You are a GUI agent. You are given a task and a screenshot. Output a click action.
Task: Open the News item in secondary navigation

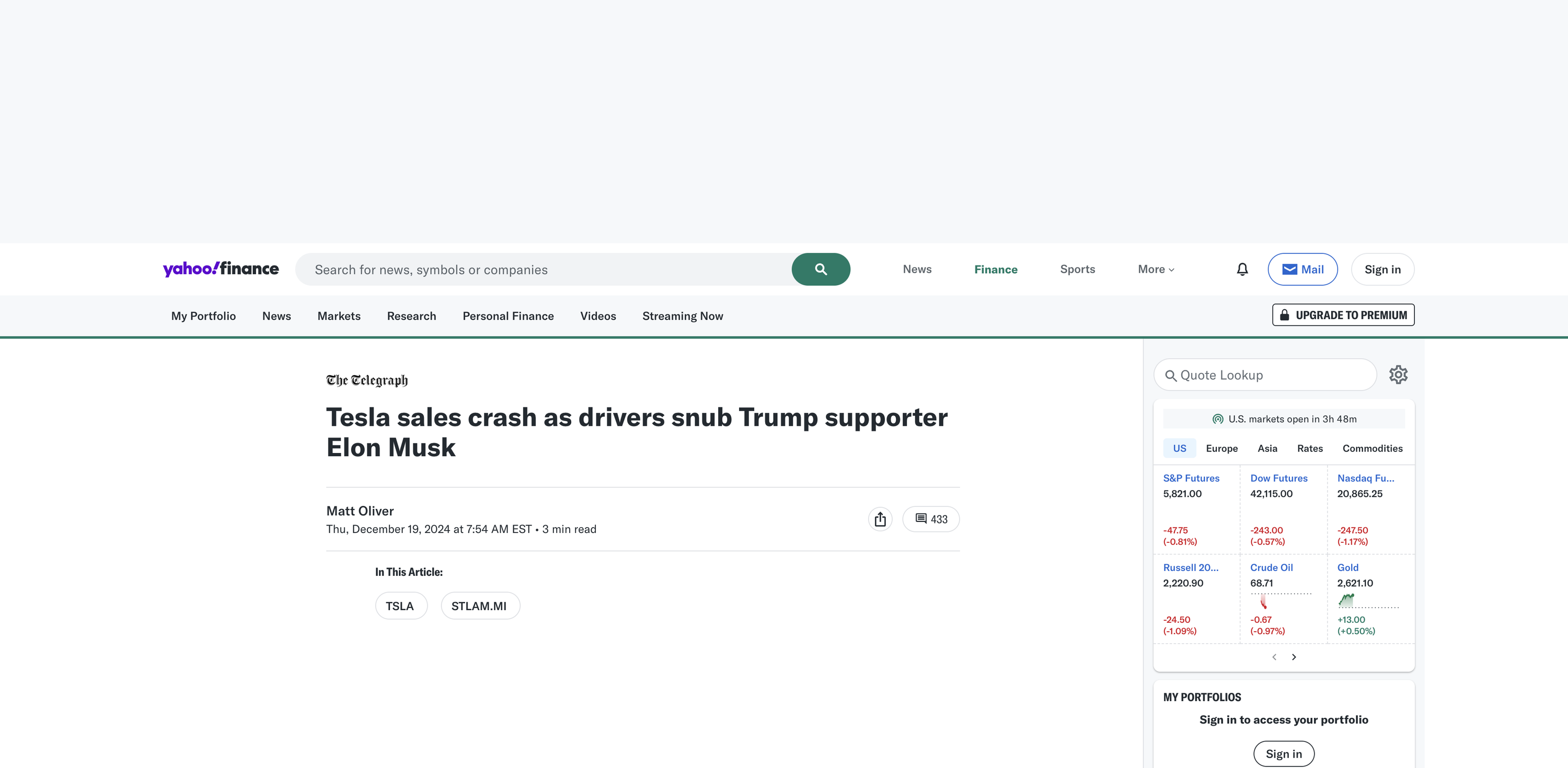tap(276, 316)
